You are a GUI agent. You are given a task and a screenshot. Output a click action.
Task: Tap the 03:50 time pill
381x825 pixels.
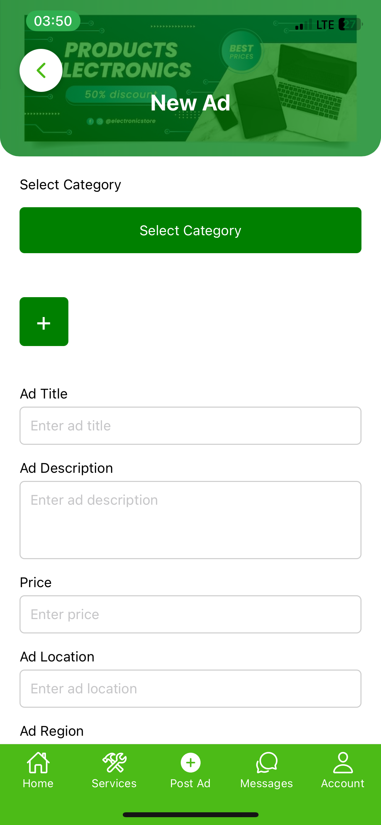pos(53,21)
